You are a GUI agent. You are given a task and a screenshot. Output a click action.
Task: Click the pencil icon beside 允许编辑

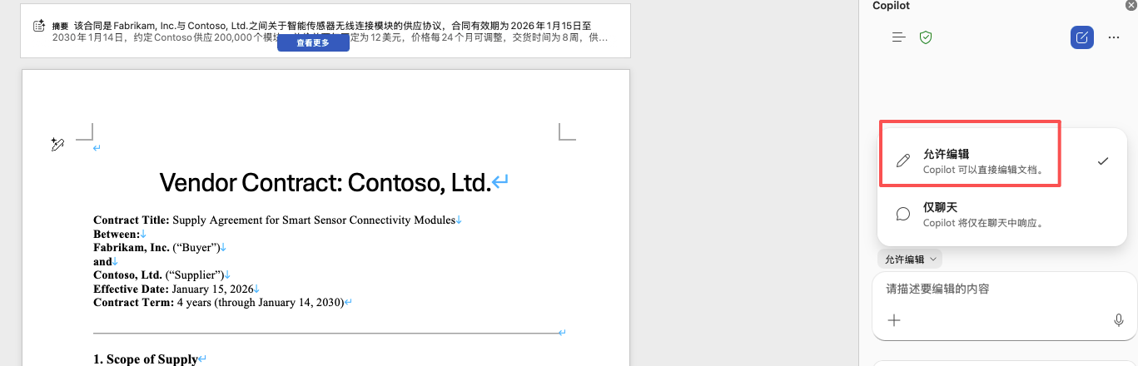(x=902, y=161)
